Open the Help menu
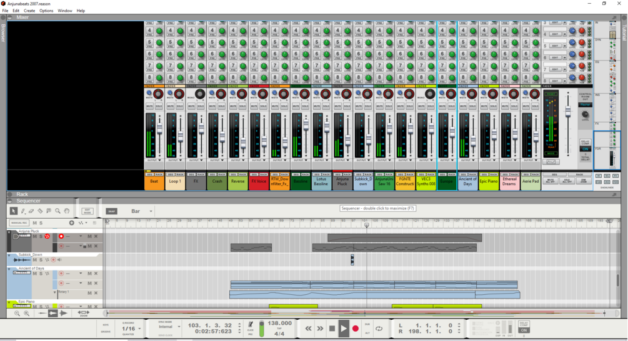This screenshot has width=628, height=341. click(x=81, y=11)
